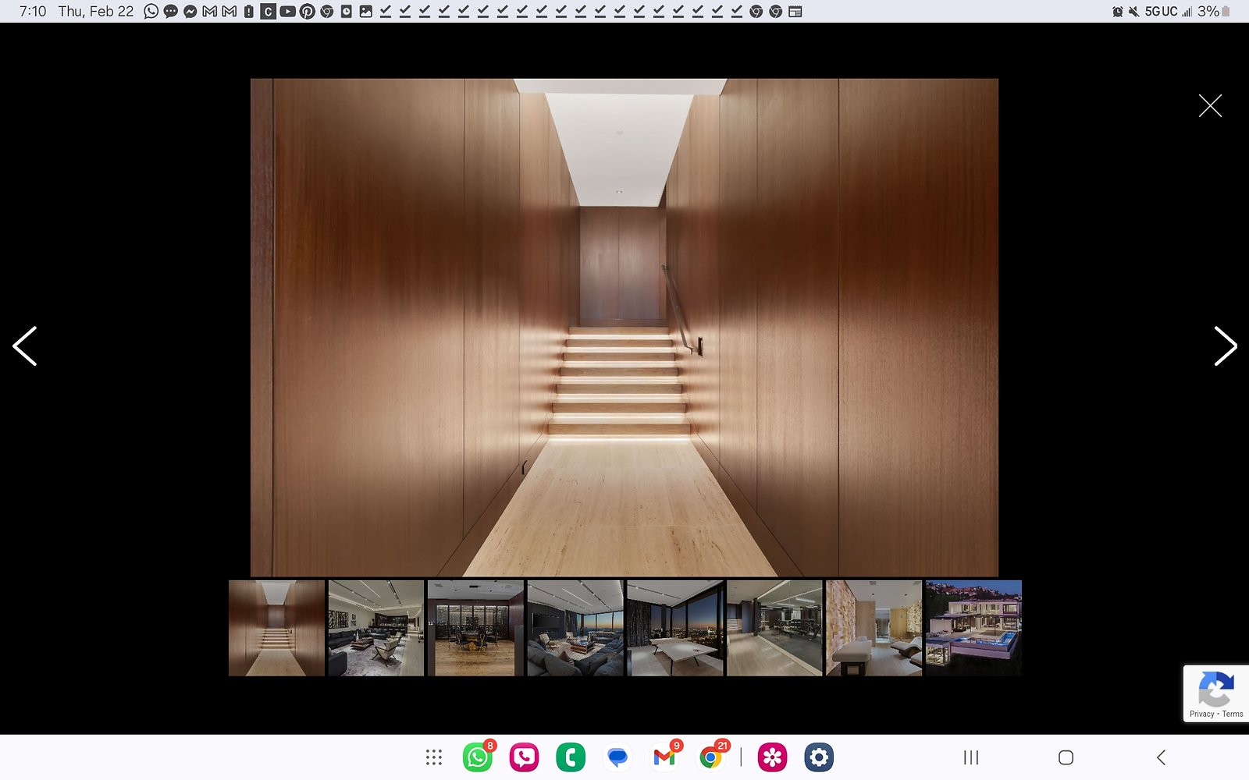Show the living room with sofas thumbnail

coord(575,628)
